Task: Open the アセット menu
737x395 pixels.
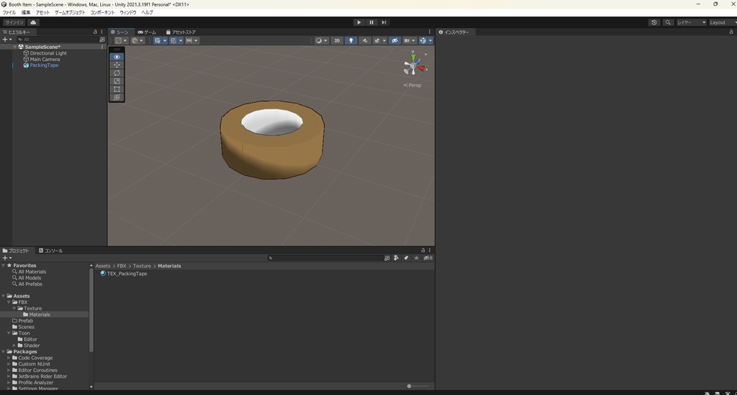Action: (42, 13)
